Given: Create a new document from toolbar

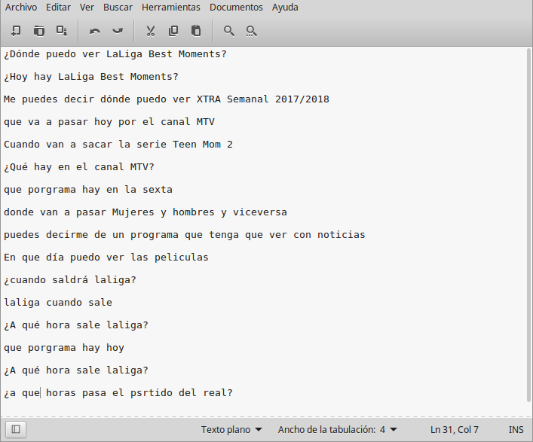Looking at the screenshot, I should pyautogui.click(x=16, y=31).
